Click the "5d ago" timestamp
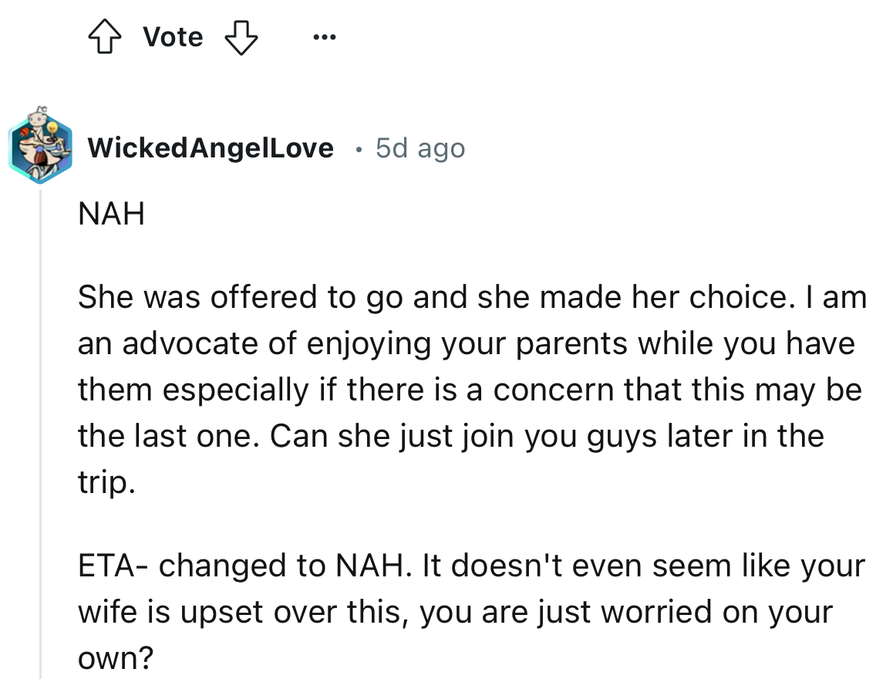This screenshot has height=679, width=893. [420, 147]
